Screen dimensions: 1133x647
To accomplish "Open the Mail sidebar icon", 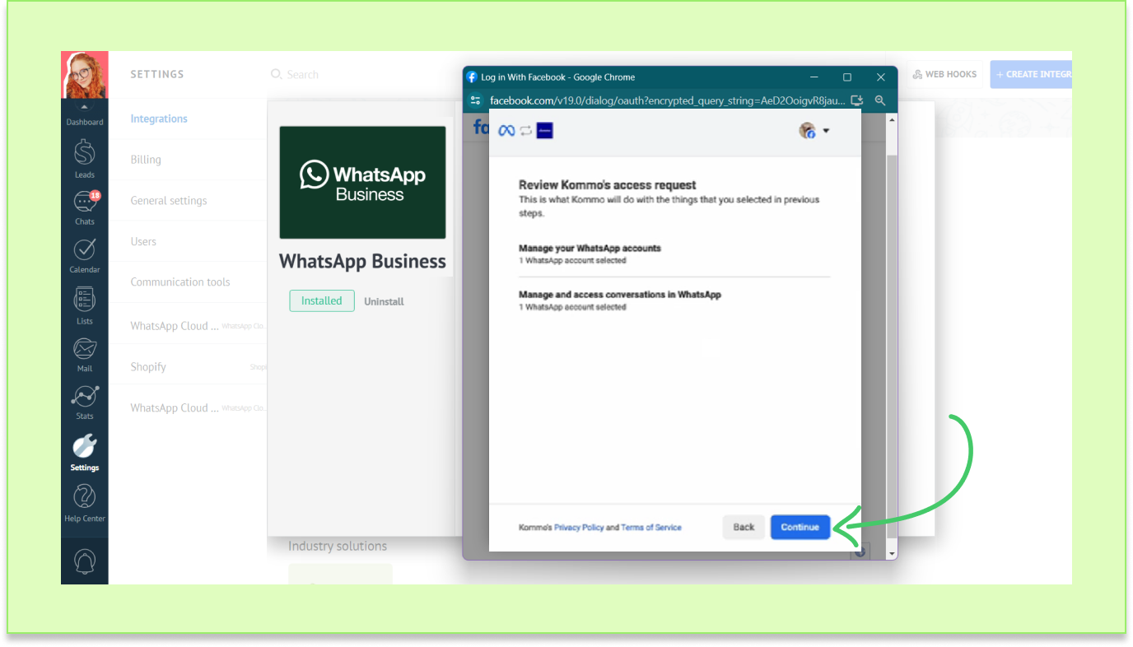I will 85,350.
